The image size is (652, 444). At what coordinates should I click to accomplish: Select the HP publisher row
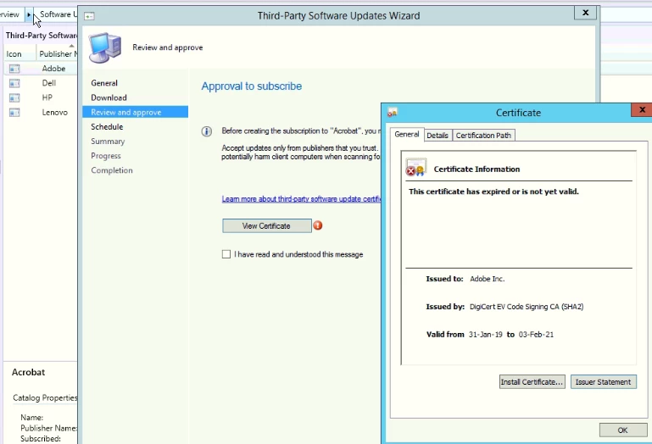(41, 97)
